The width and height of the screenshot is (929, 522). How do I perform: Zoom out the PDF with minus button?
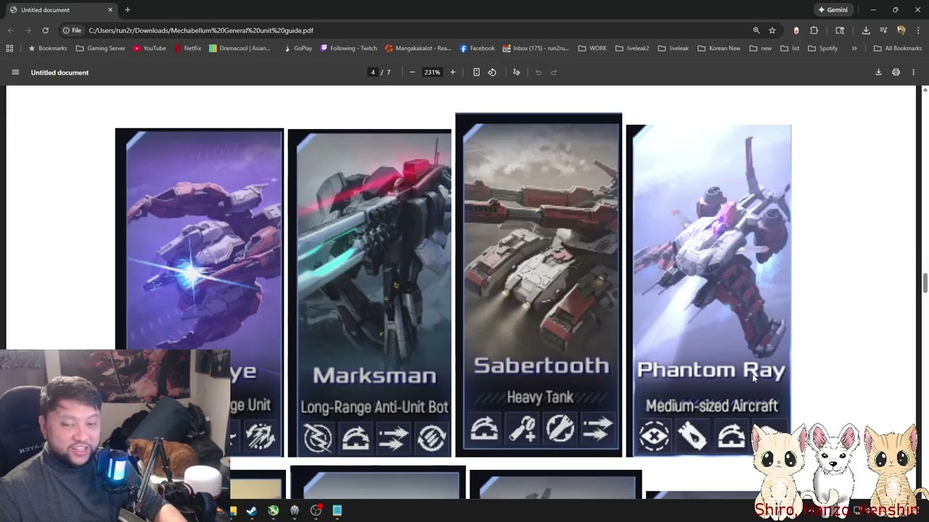pos(412,72)
